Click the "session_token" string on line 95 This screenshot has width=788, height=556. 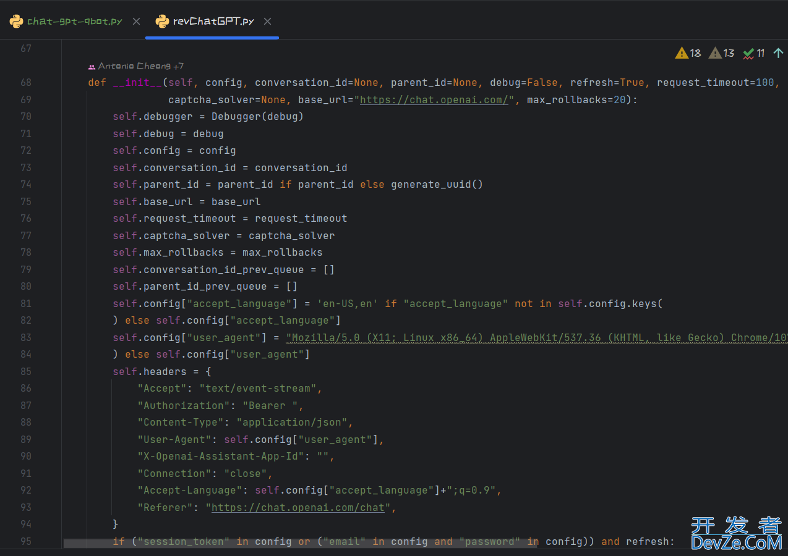tap(184, 541)
